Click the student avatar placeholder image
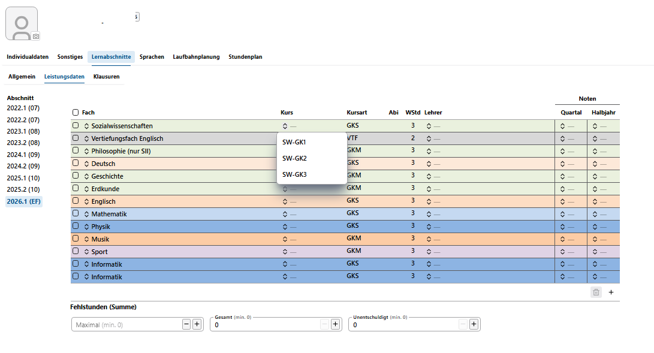Screen dimensions: 654x353 [22, 23]
